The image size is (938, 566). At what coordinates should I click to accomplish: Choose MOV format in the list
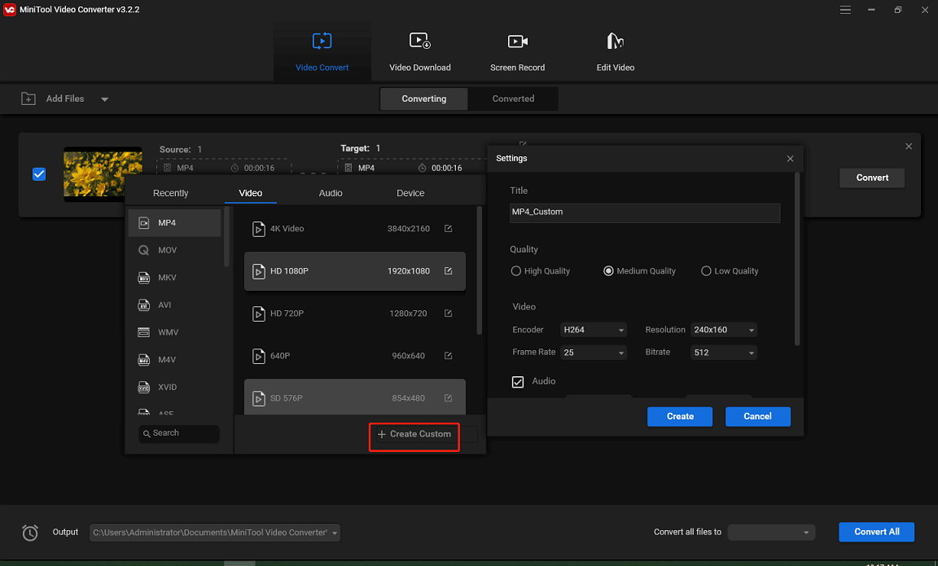[x=175, y=250]
